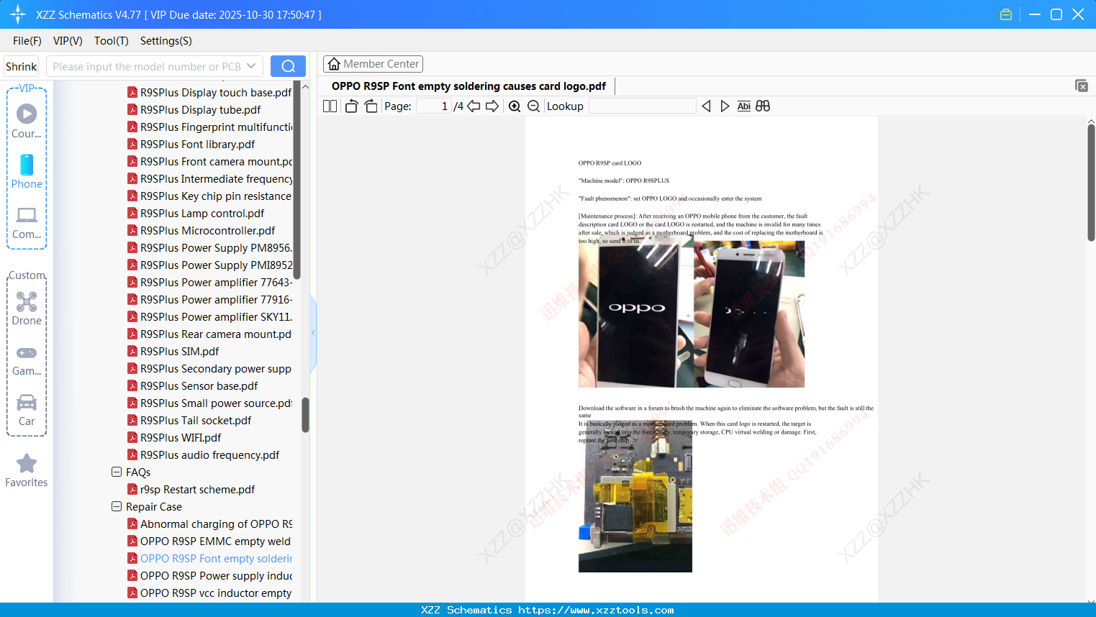This screenshot has height=617, width=1096.
Task: Open the model number dropdown arrow
Action: (251, 66)
